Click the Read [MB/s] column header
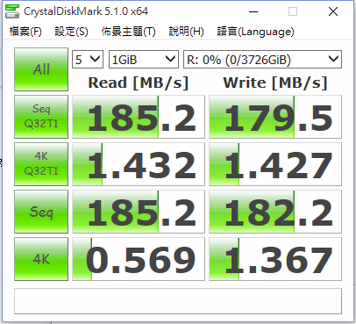 coord(139,83)
